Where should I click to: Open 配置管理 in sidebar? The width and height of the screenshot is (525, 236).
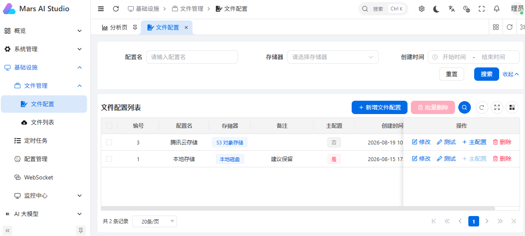tap(43, 159)
